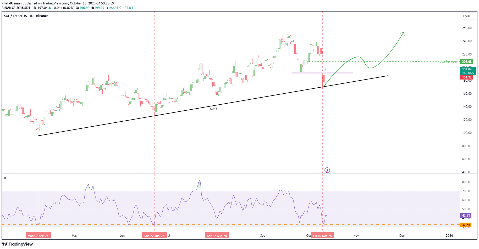The image size is (479, 249).
Task: Click the green projection arrow head
Action: (403, 33)
